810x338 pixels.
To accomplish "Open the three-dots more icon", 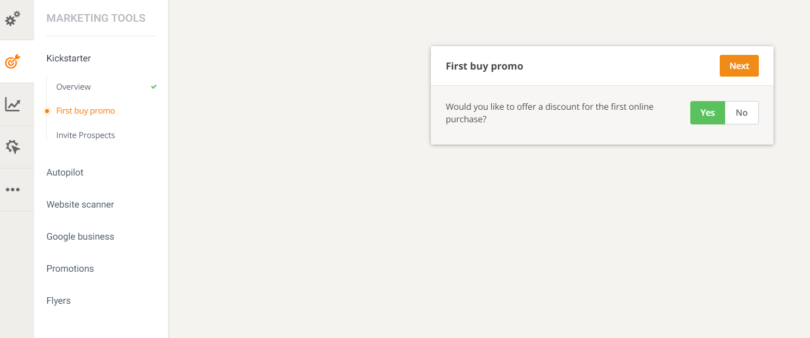I will (13, 190).
